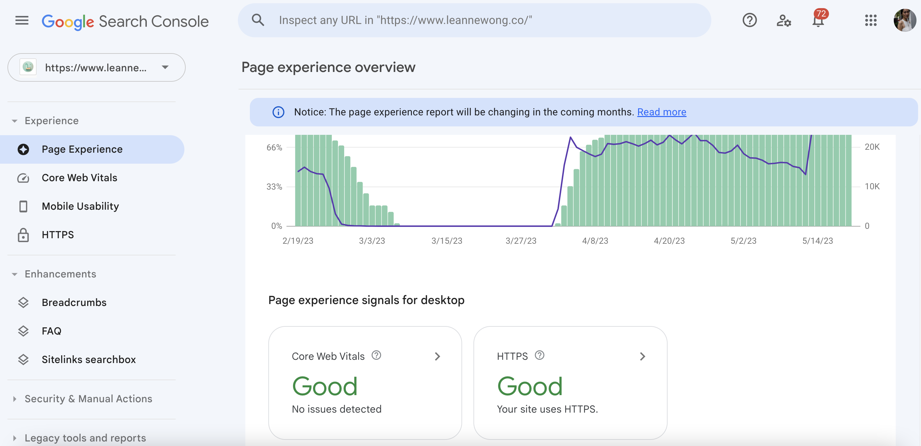Open the account profile picture
The height and width of the screenshot is (446, 921).
click(x=904, y=20)
